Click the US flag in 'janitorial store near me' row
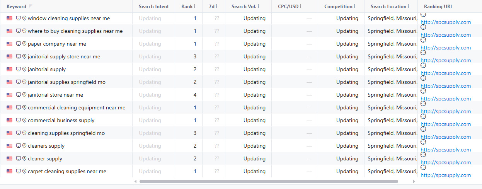The image size is (482, 189). click(10, 95)
